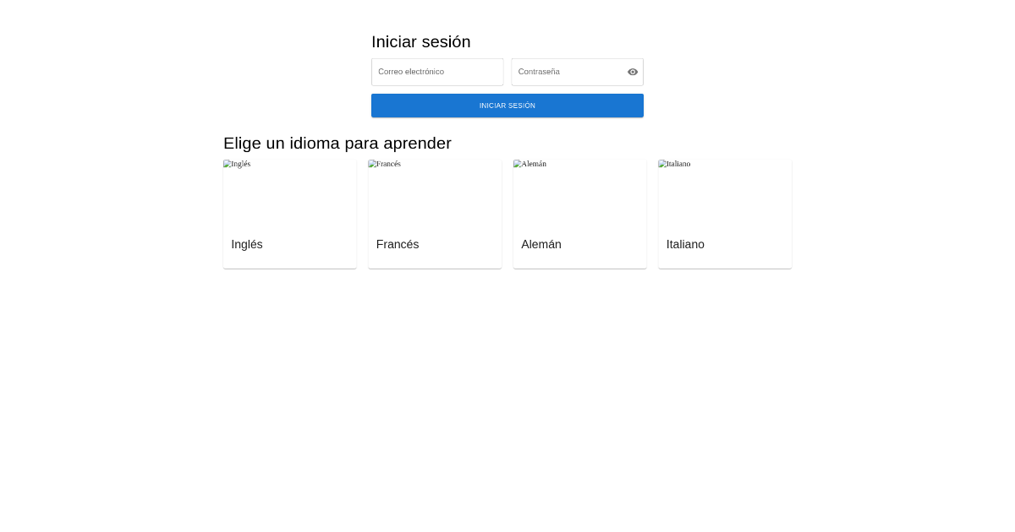Select the Inglés card thumbnail area
Viewport: 1015px width, 532px height.
(289, 194)
